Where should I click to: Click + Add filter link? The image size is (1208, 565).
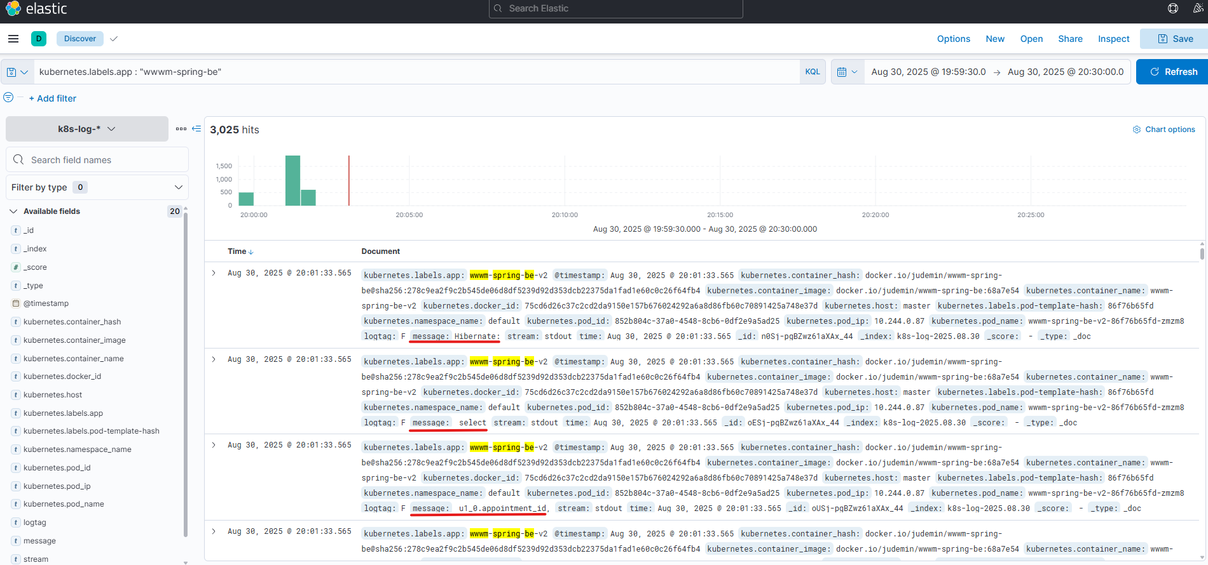coord(53,98)
